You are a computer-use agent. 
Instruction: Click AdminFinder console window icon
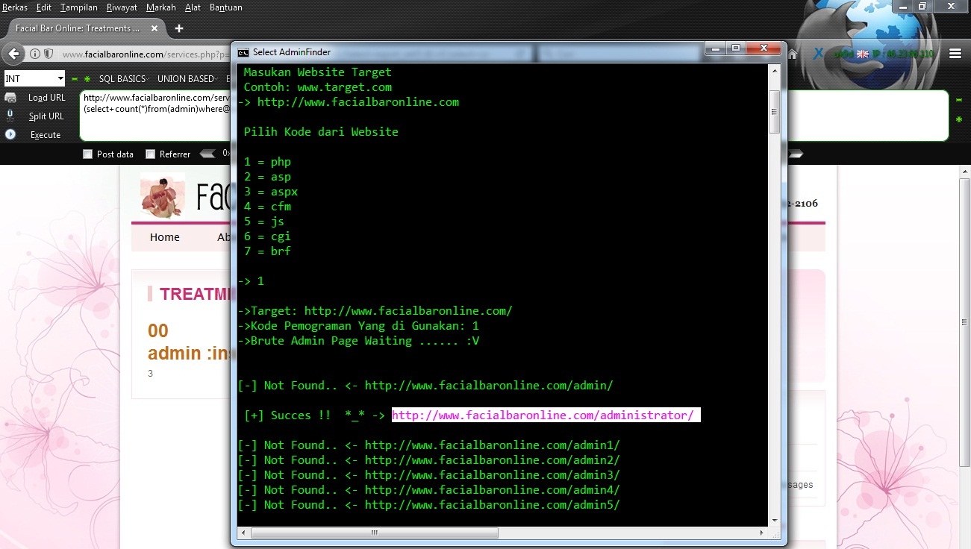[x=243, y=52]
